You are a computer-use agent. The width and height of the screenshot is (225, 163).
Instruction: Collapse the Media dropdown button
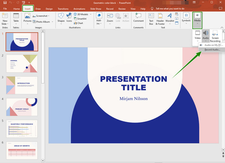coord(197,20)
